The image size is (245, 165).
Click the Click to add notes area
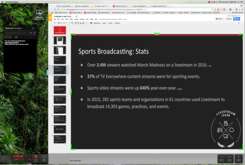(x=75, y=160)
